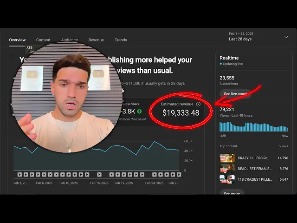Image resolution: width=297 pixels, height=223 pixels.
Task: Click the See live count button
Action: click(x=235, y=94)
